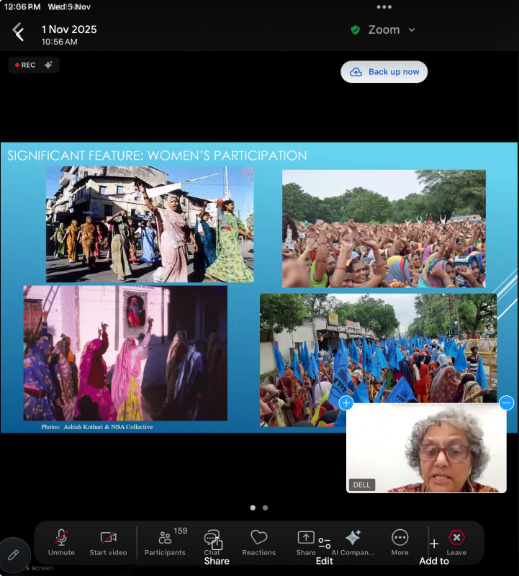Switch to the second page dot
The height and width of the screenshot is (576, 519).
click(265, 508)
